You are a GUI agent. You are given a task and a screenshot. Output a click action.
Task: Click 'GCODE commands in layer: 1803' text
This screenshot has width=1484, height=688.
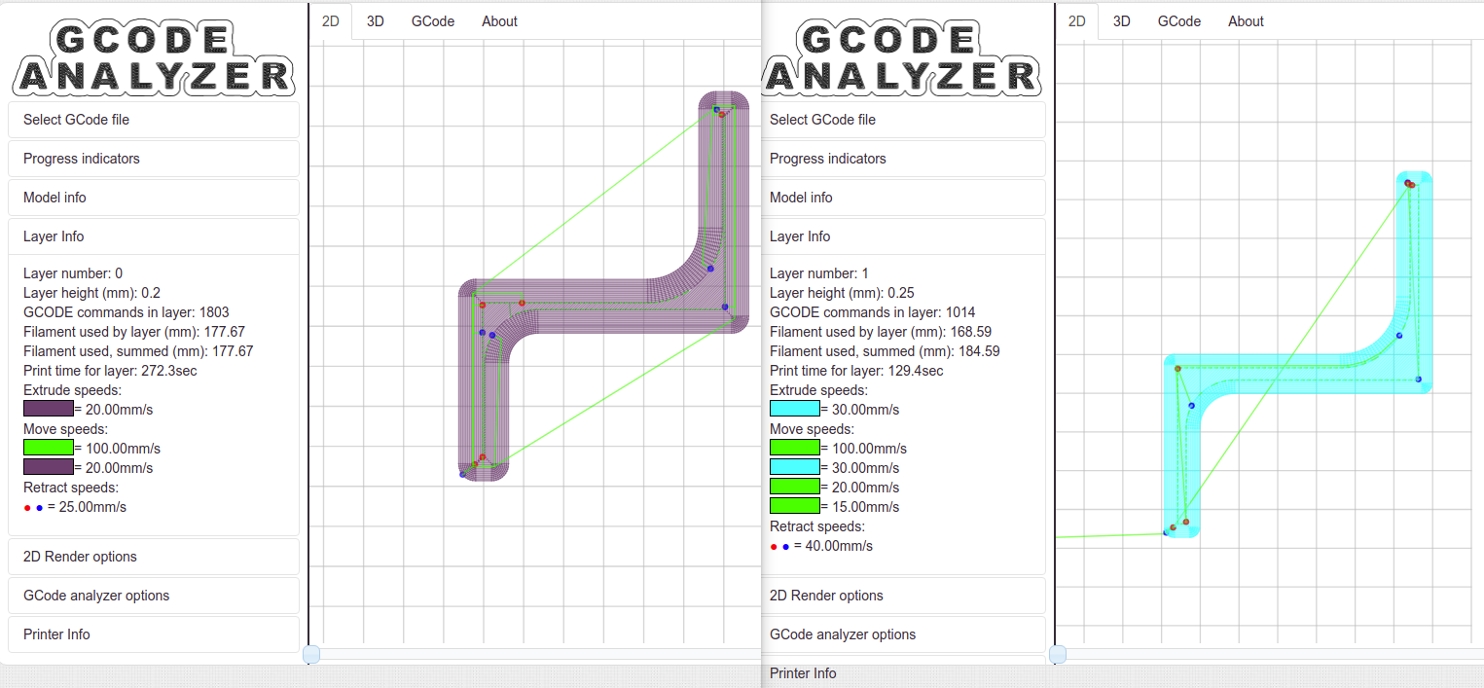pos(127,312)
